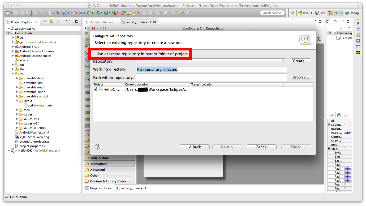The image size is (366, 206).
Task: Click the Cancel button
Action: 262,147
